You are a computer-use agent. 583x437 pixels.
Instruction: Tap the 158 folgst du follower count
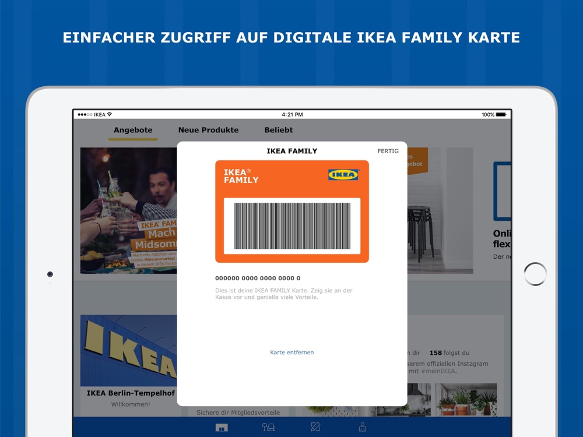point(449,353)
